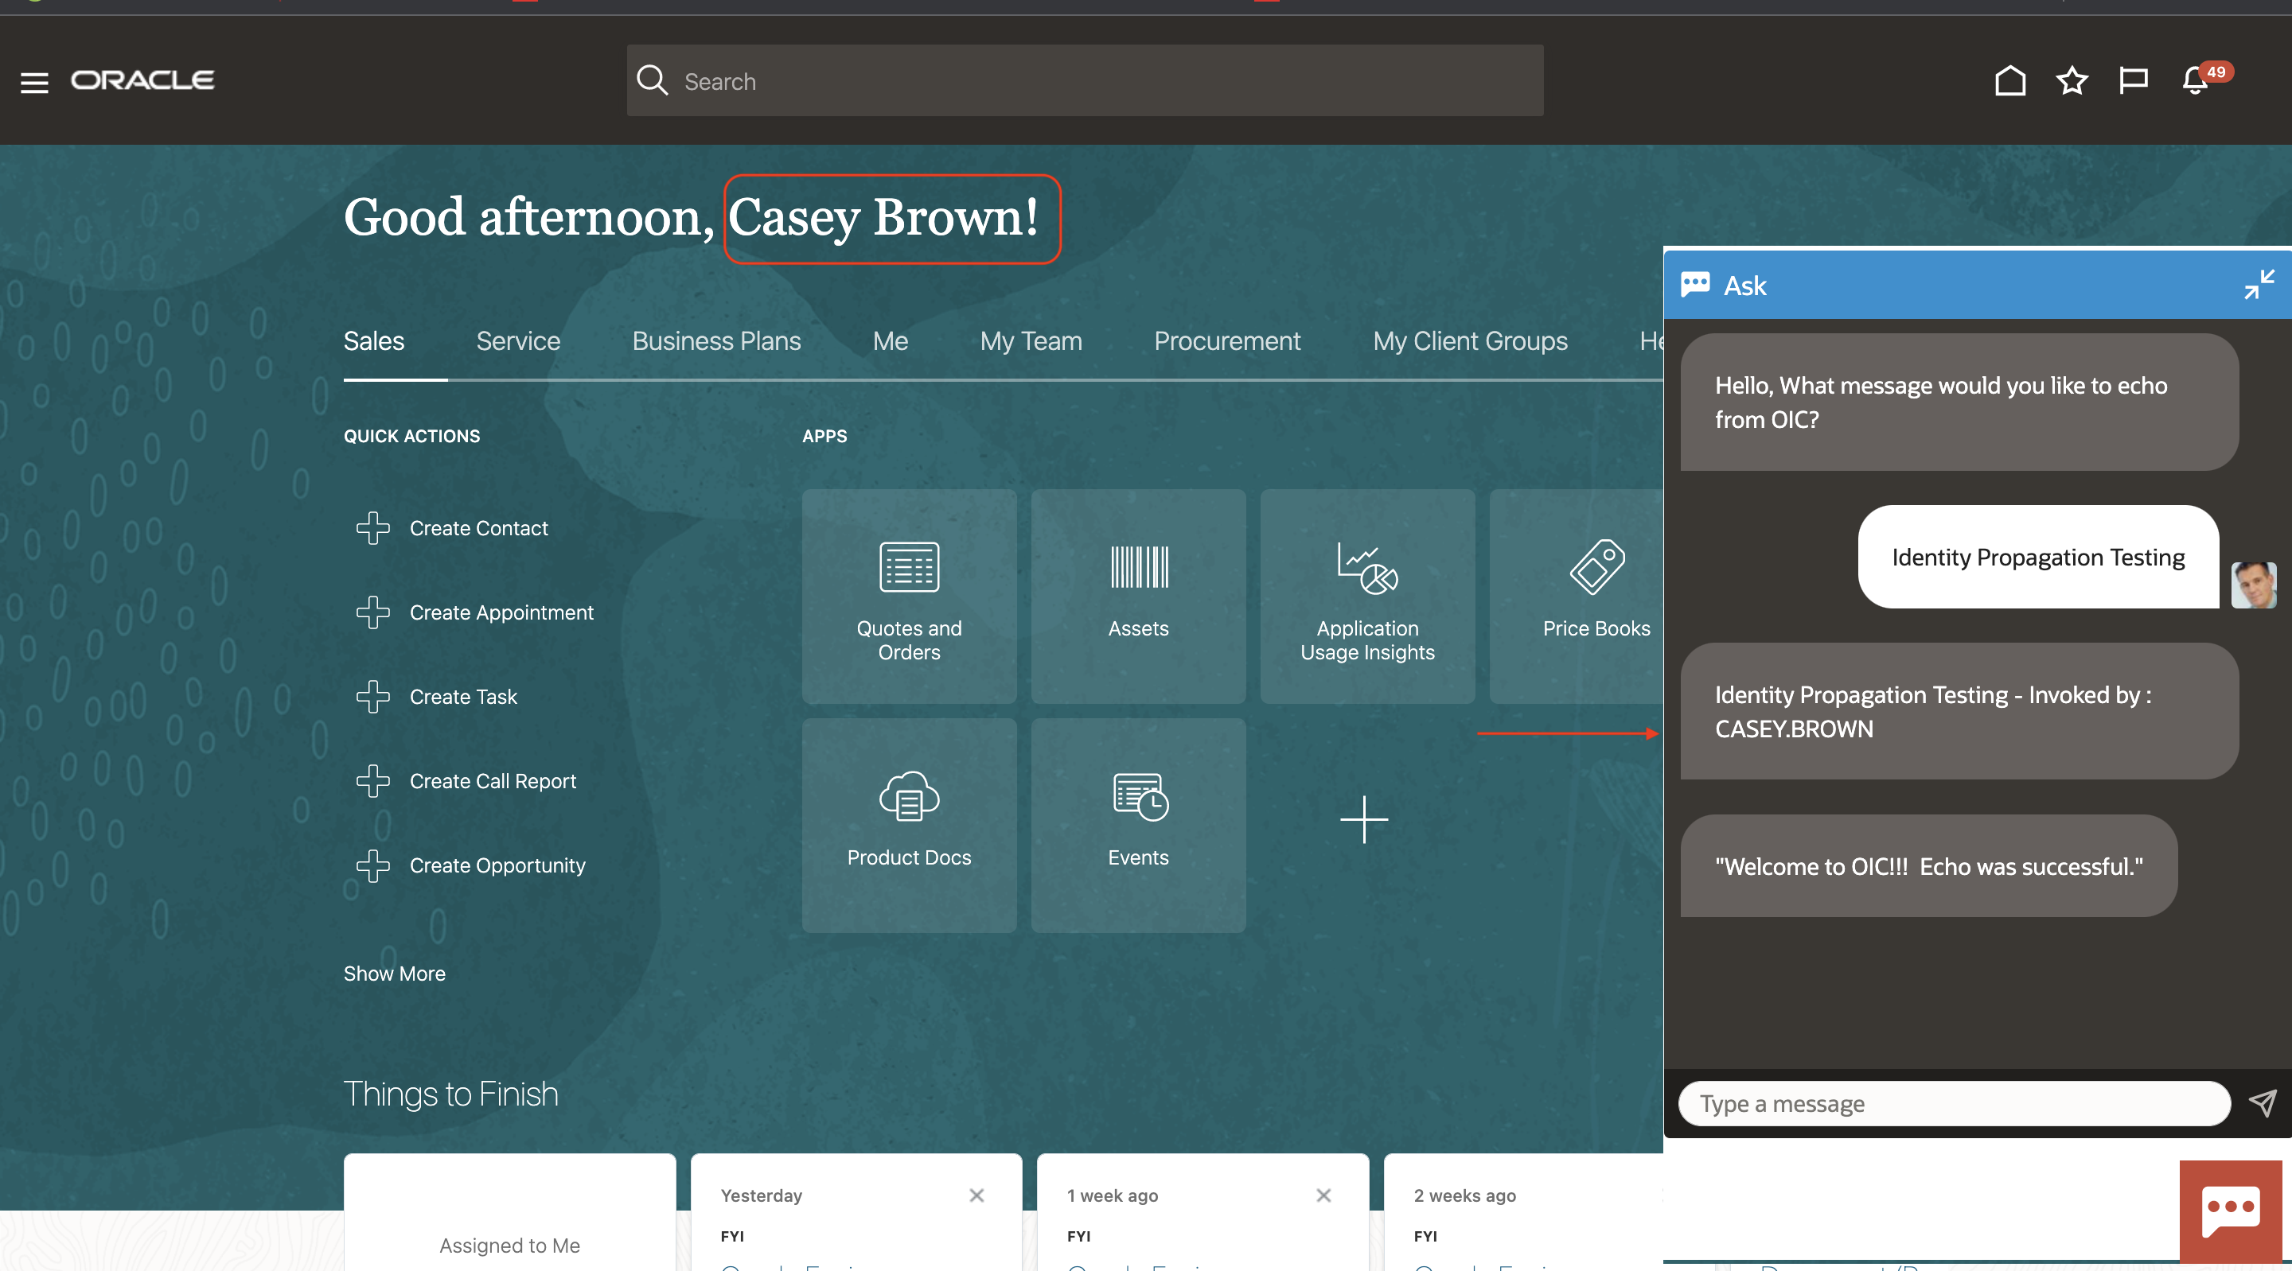Switch to the My Client Groups tab
This screenshot has width=2292, height=1271.
pos(1469,341)
